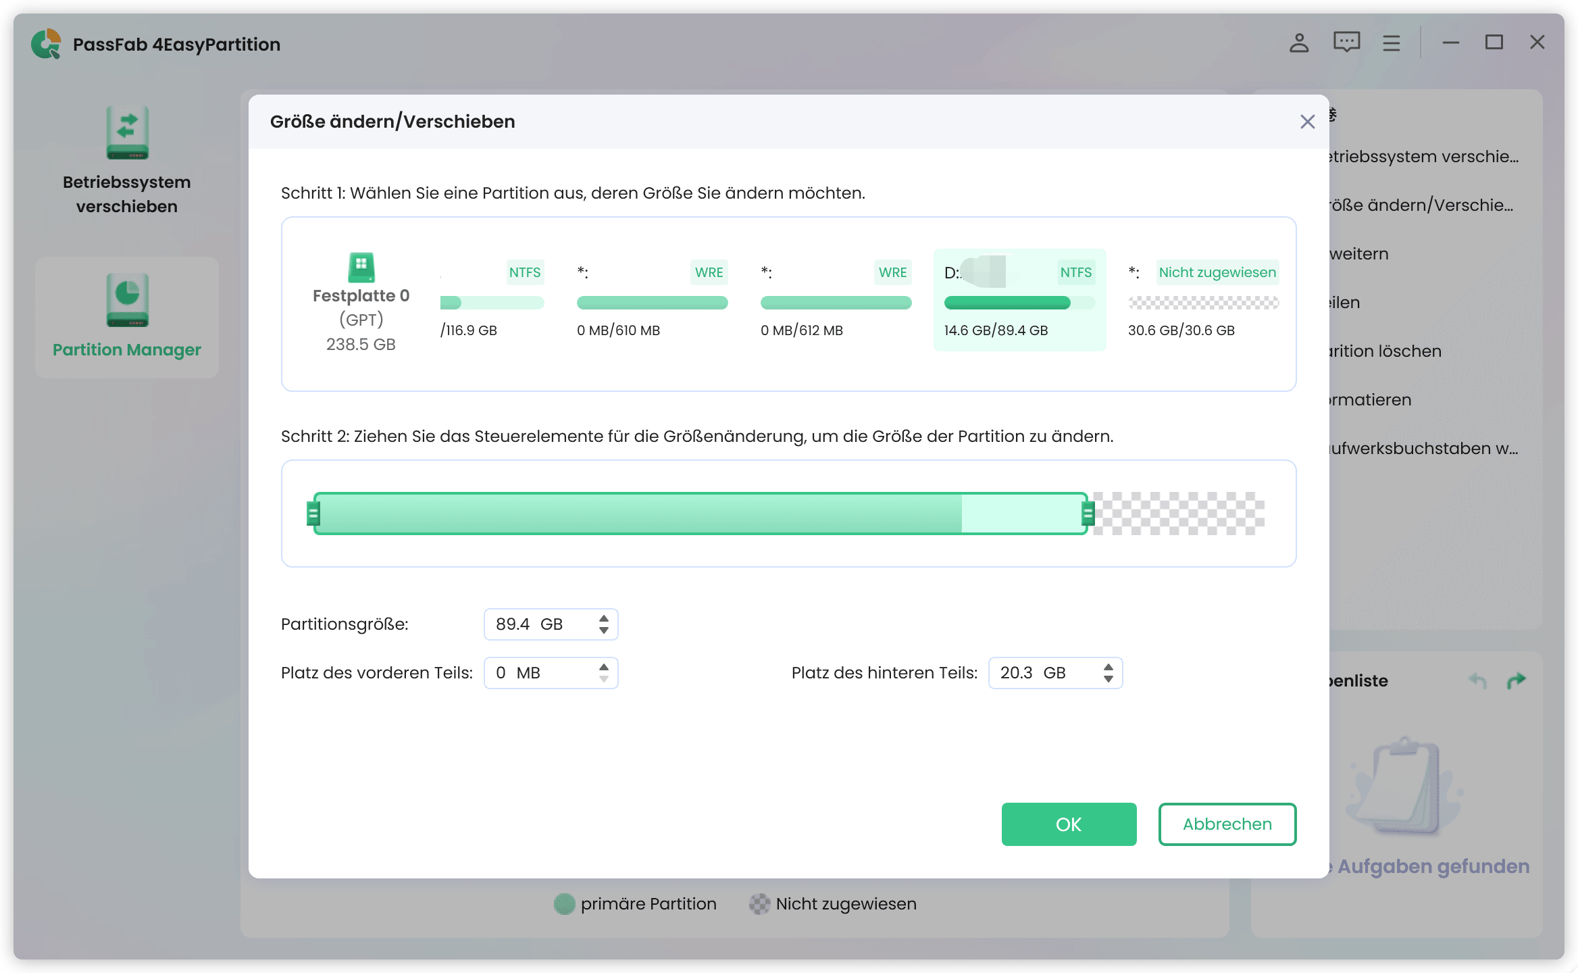The image size is (1578, 973).
Task: Open the hamburger menu
Action: [x=1391, y=43]
